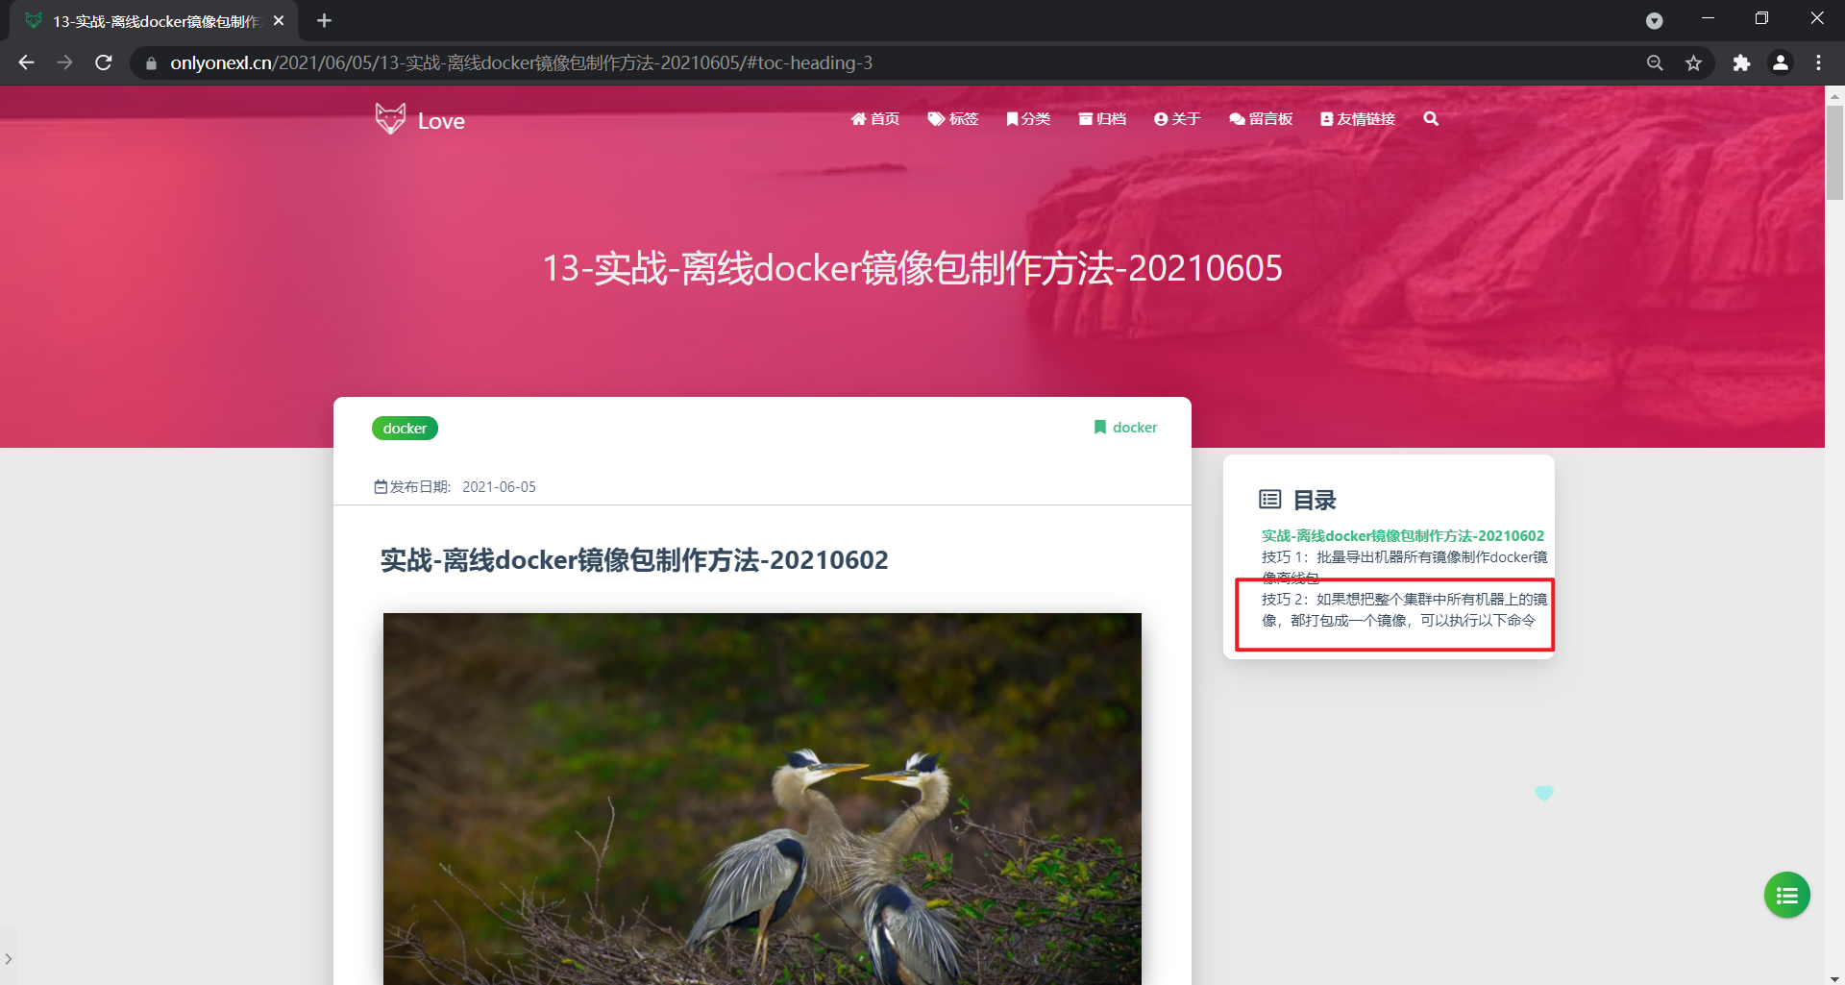Click the browser back arrow
This screenshot has height=985, width=1845.
click(x=26, y=62)
